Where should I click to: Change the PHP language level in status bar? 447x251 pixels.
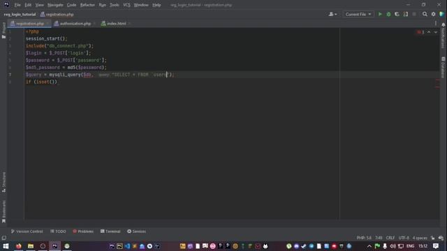(364, 238)
